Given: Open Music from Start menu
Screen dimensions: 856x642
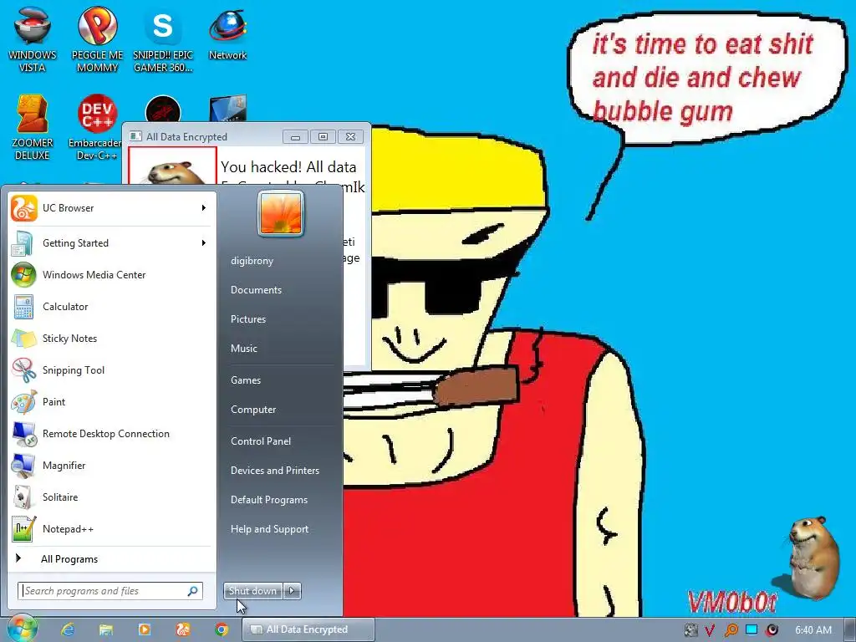Looking at the screenshot, I should pyautogui.click(x=244, y=349).
